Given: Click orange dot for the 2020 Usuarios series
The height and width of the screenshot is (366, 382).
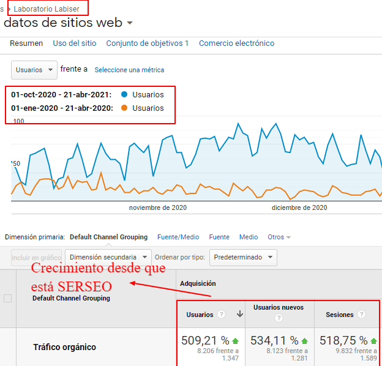Looking at the screenshot, I should click(x=124, y=108).
